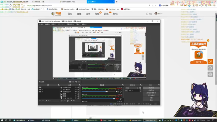Image resolution: width=217 pixels, height=122 pixels.
Task: Toggle visibility of source '图像 4'
Action: pos(76,94)
